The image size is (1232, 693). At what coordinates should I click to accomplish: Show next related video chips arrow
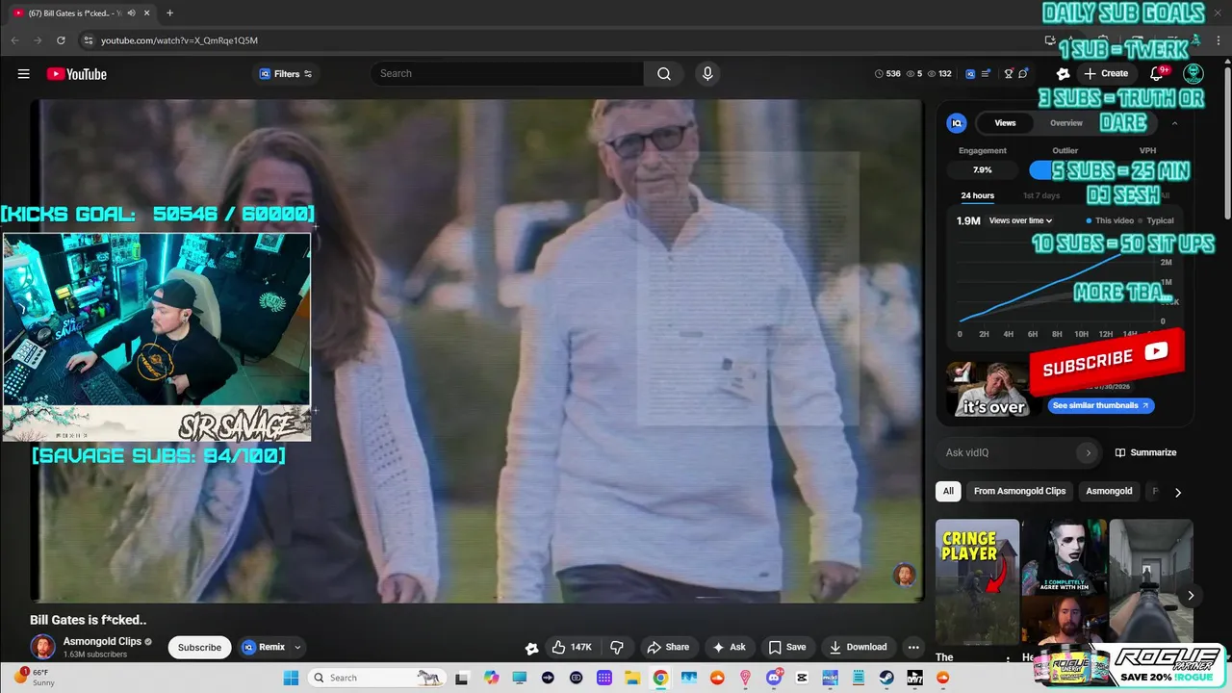pyautogui.click(x=1177, y=492)
